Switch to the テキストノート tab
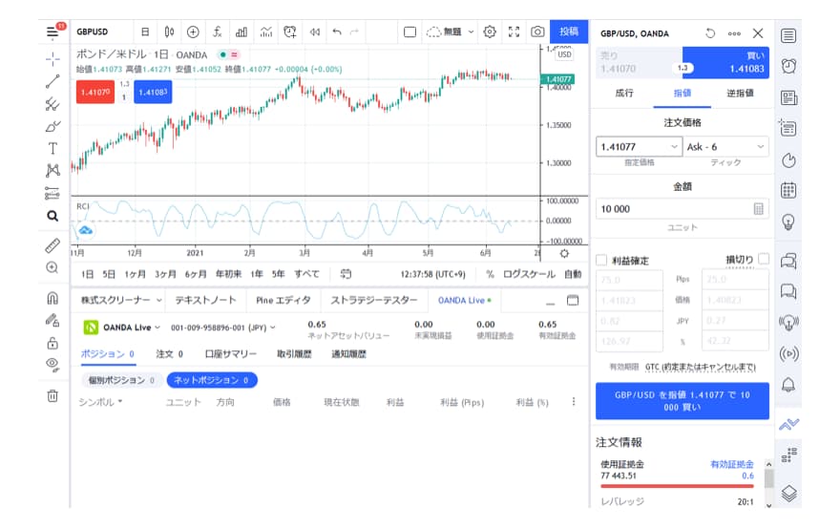Viewport: 840px width, 529px height. pos(206,300)
